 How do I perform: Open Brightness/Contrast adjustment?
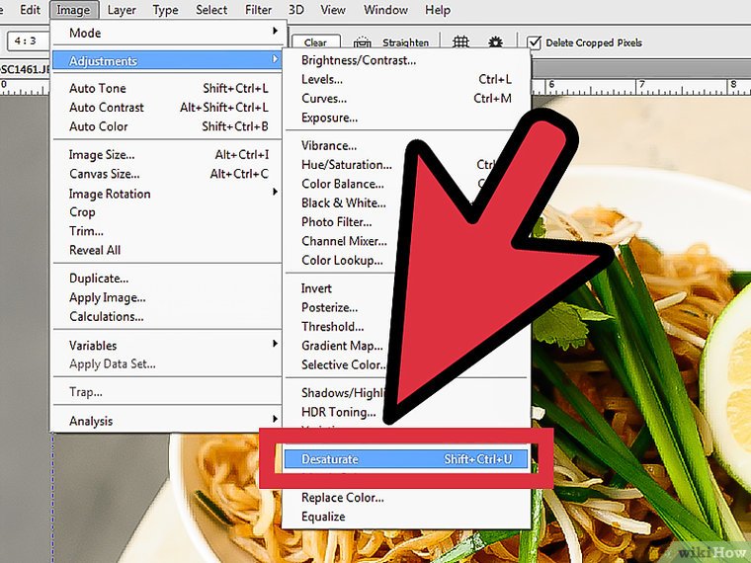pyautogui.click(x=406, y=60)
